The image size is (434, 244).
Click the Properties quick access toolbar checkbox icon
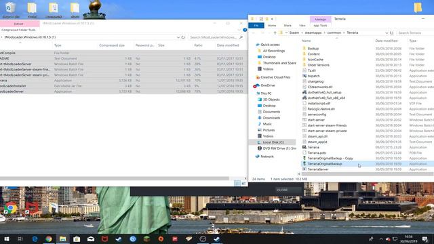click(x=261, y=19)
